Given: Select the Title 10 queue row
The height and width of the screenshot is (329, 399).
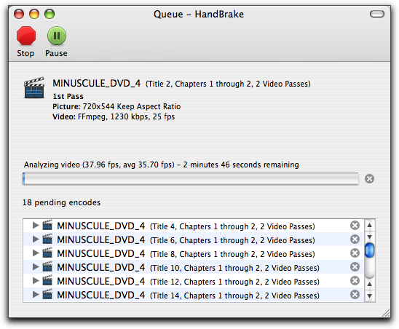Looking at the screenshot, I should (x=194, y=266).
